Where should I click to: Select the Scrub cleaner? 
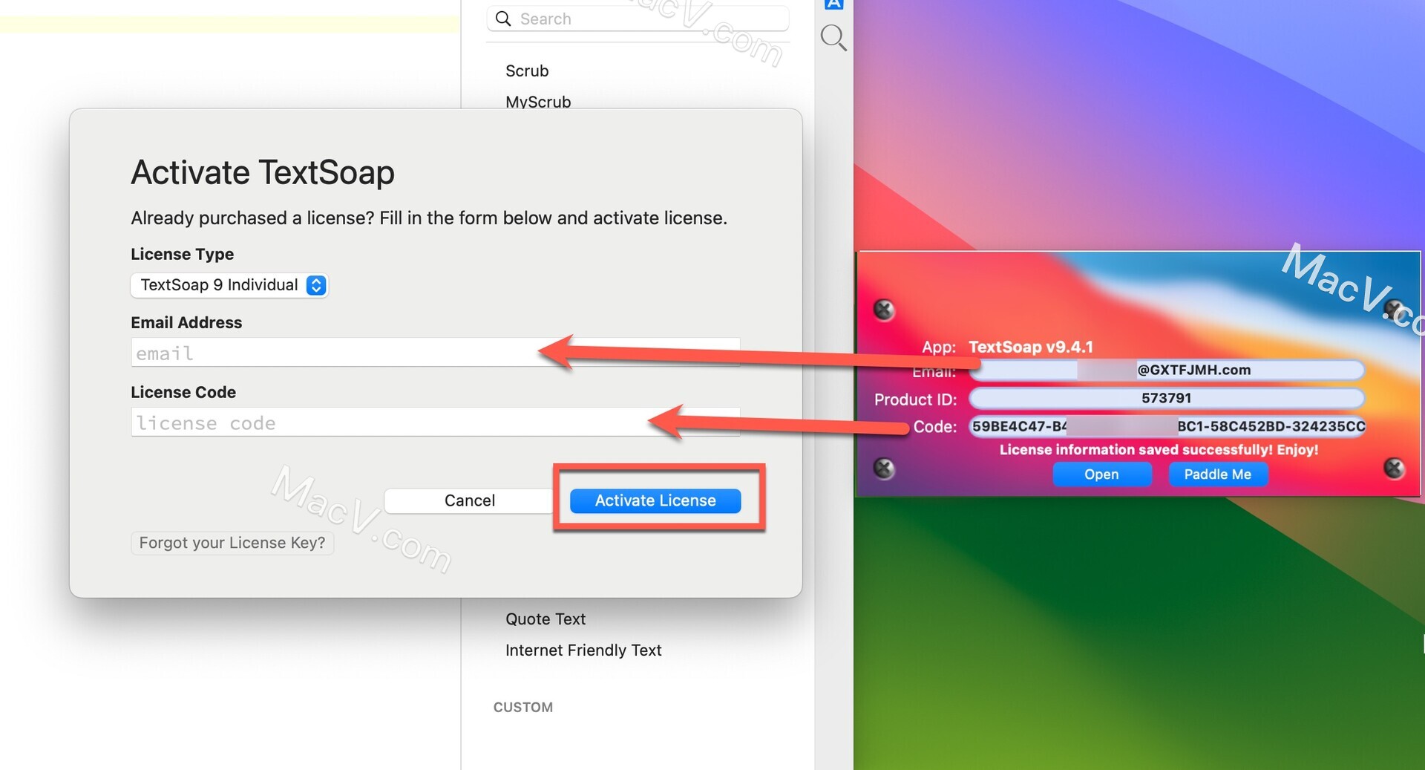click(x=527, y=71)
